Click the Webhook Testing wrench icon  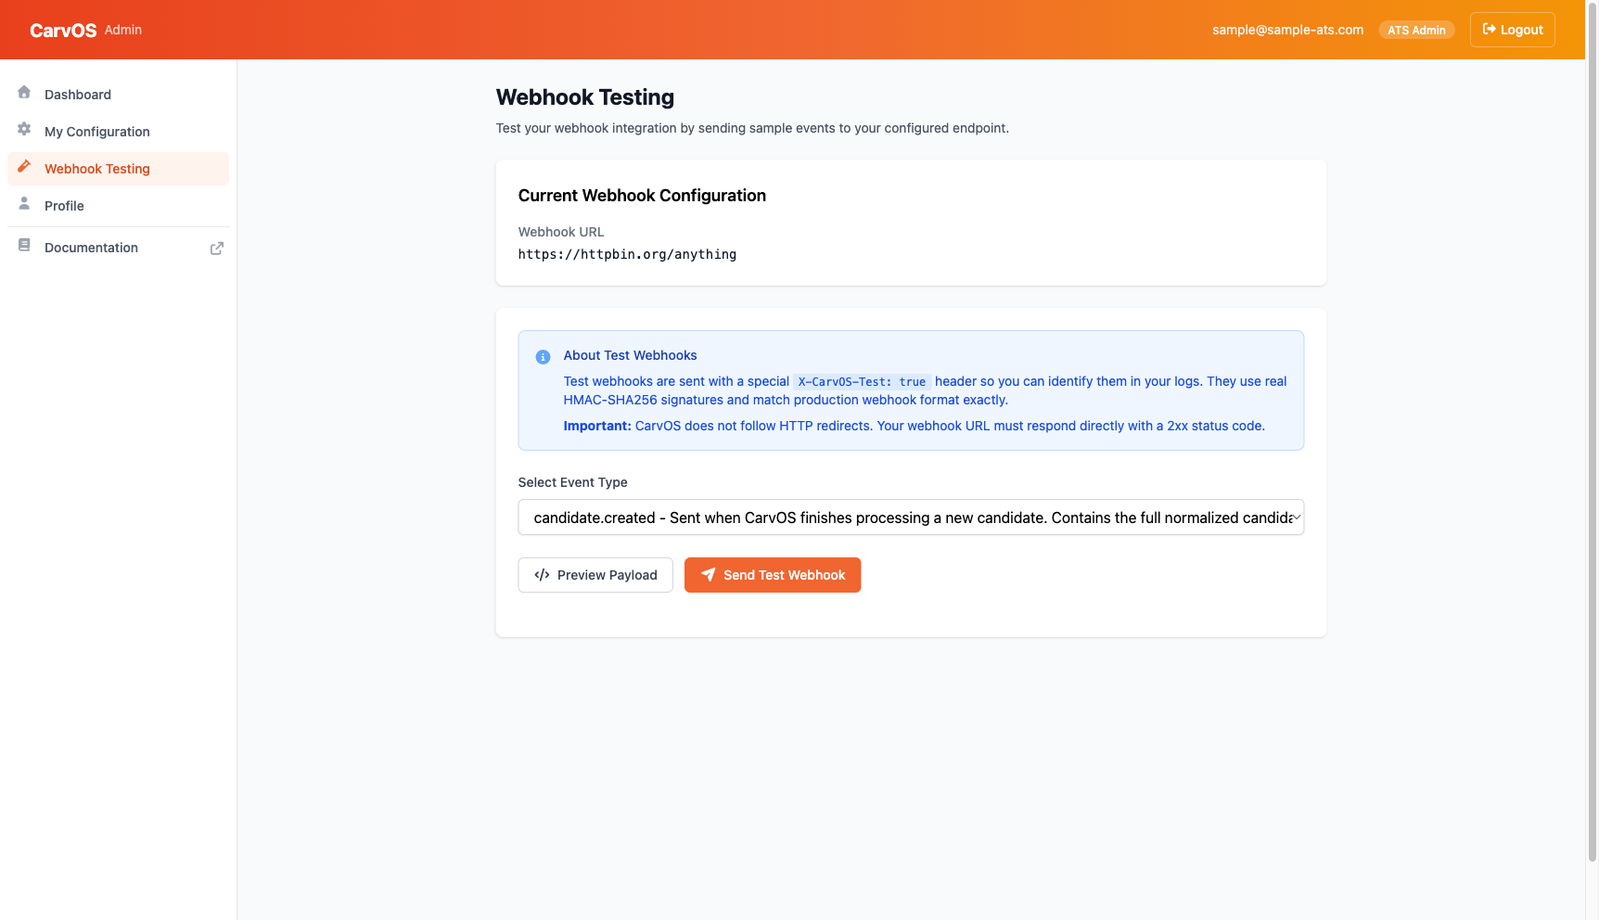click(24, 168)
